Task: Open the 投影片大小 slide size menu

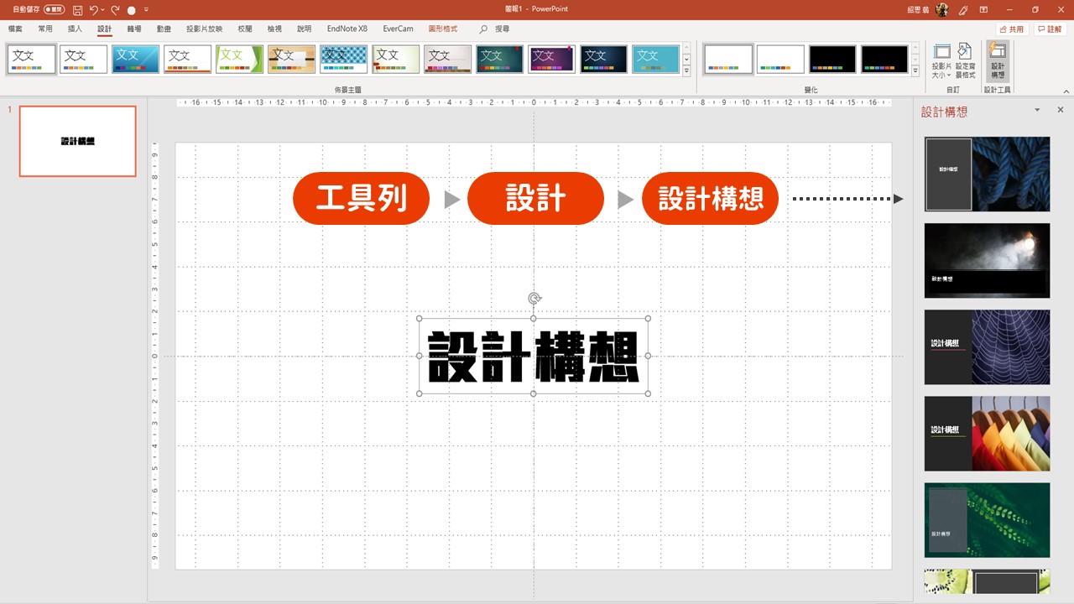Action: tap(941, 61)
